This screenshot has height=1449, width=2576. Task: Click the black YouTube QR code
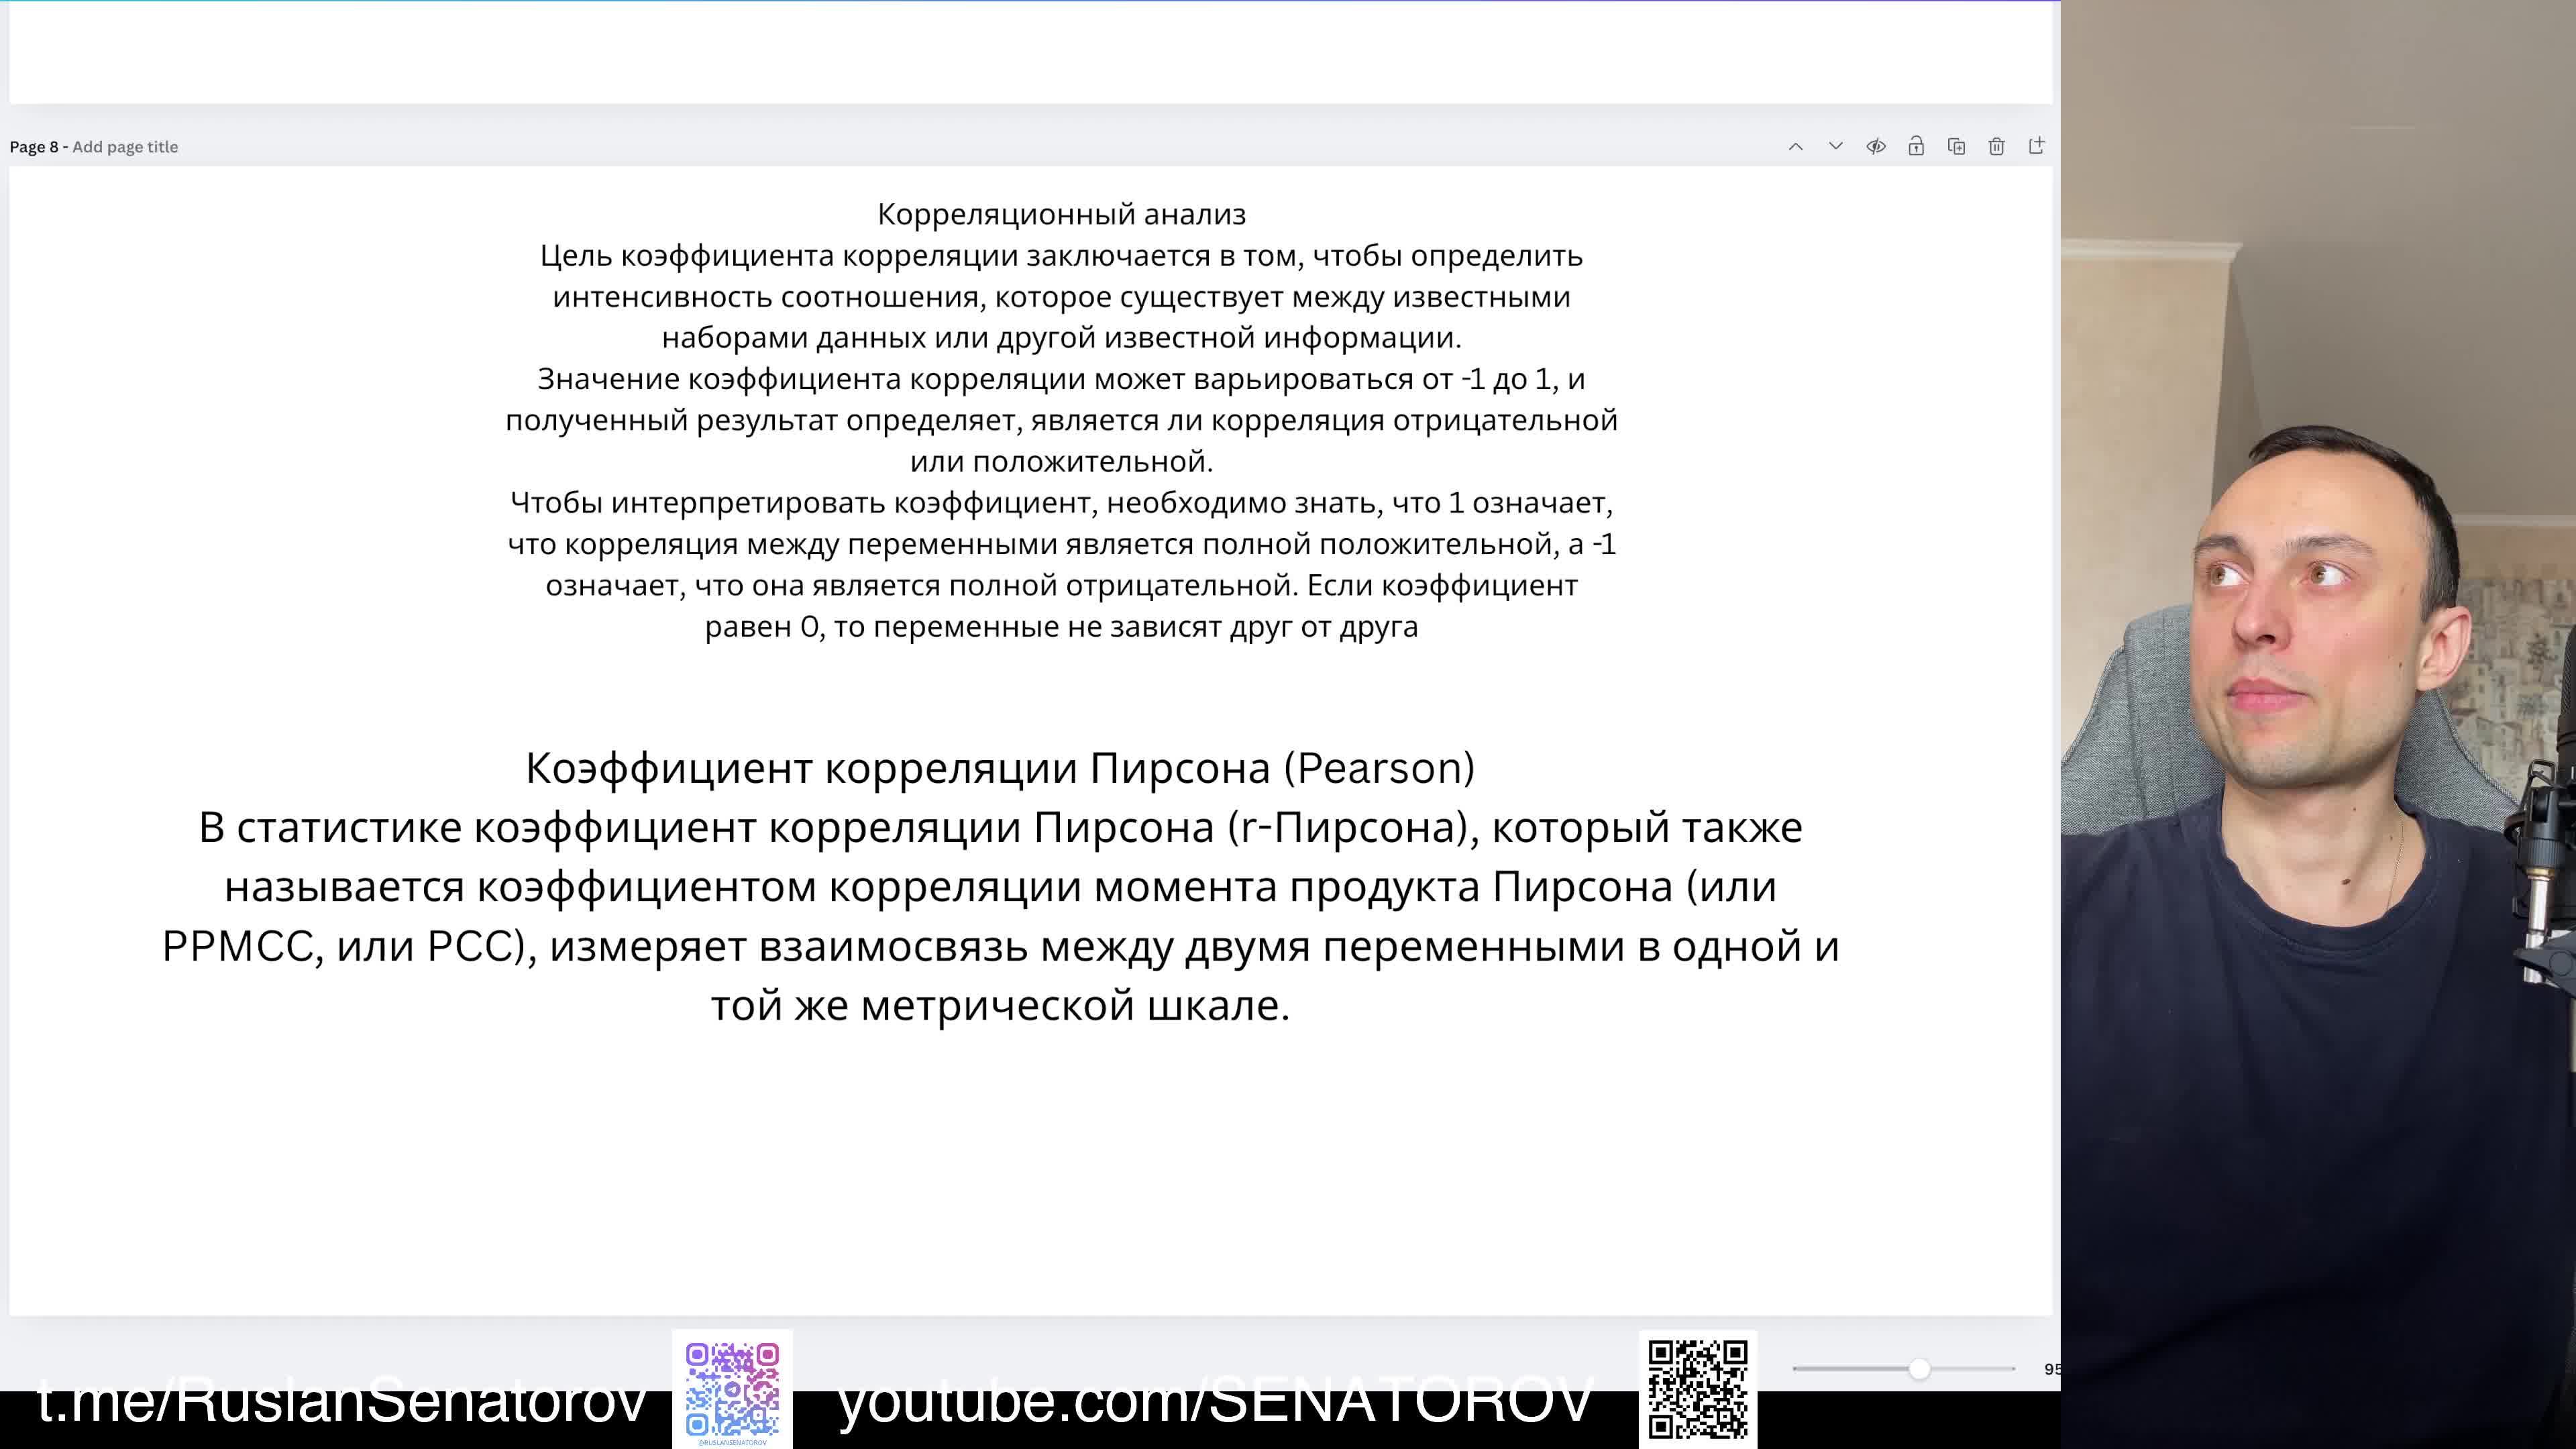1697,1390
